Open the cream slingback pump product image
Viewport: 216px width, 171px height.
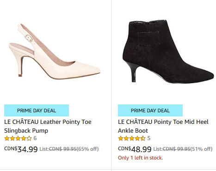point(55,51)
